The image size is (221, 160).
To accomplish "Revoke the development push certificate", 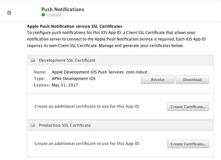I will click(x=157, y=80).
